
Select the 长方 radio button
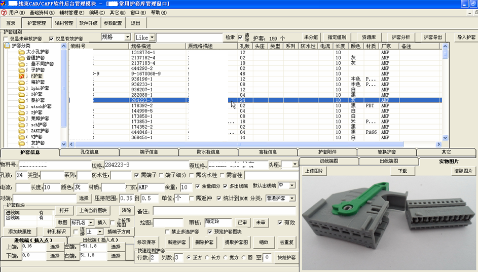[x=207, y=258]
